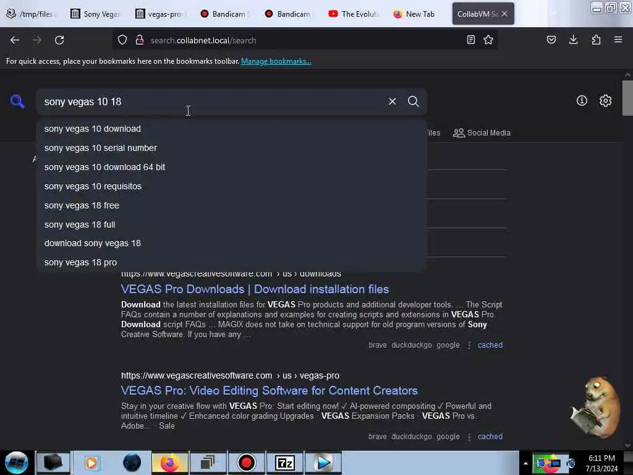Toggle reader view icon in address bar
Screen dimensions: 633x475
pyautogui.click(x=470, y=40)
